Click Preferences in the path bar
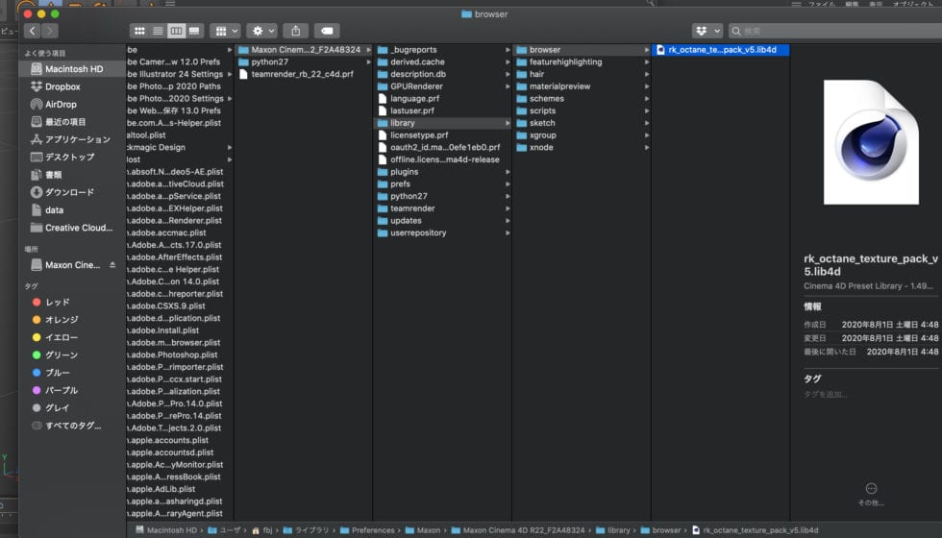The width and height of the screenshot is (942, 538). 372,530
